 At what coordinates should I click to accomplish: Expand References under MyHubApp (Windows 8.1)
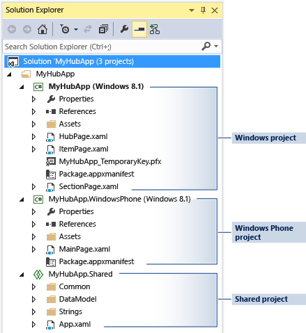[x=33, y=112]
